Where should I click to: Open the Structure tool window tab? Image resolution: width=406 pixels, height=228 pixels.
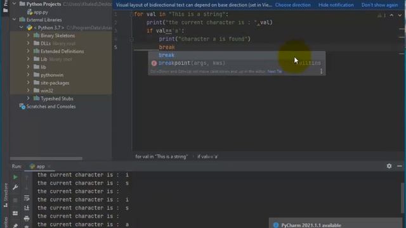tap(5, 195)
